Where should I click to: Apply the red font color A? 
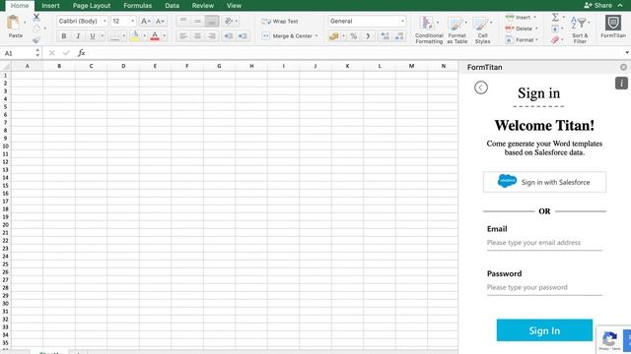point(155,36)
